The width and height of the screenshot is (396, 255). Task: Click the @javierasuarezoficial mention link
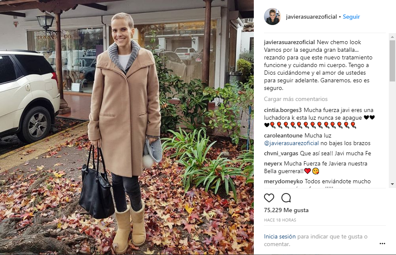291,143
